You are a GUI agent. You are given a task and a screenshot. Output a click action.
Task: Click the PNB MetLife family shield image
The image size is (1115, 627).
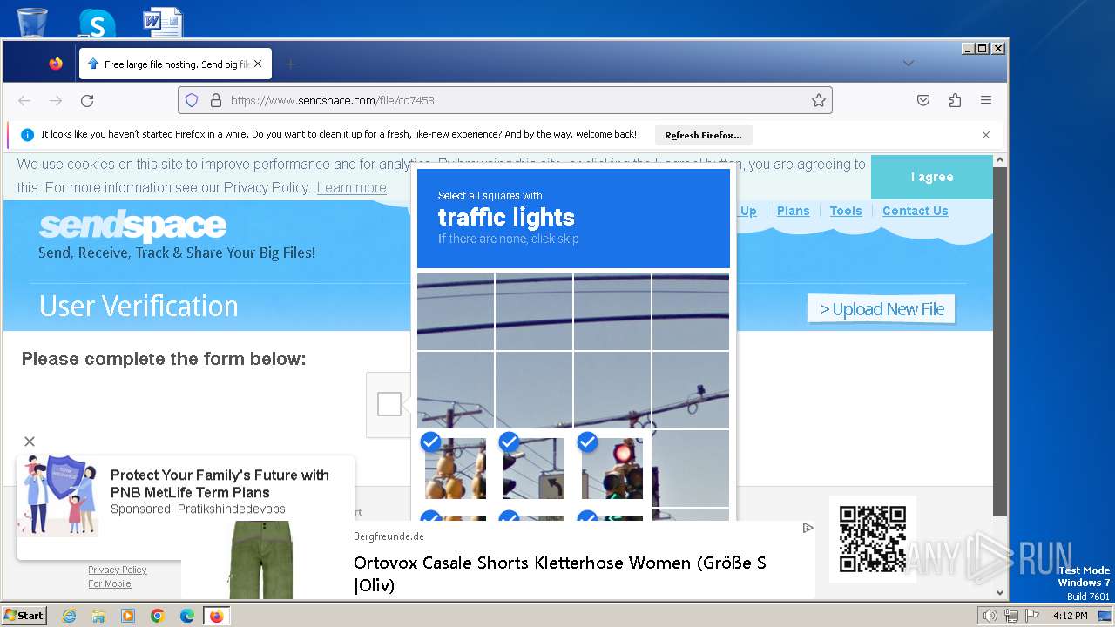click(x=60, y=495)
